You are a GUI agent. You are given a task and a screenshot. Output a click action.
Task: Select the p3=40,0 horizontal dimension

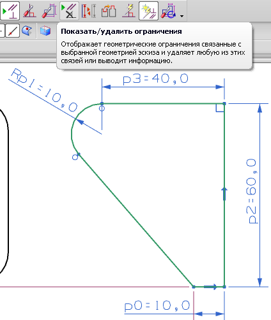point(156,79)
